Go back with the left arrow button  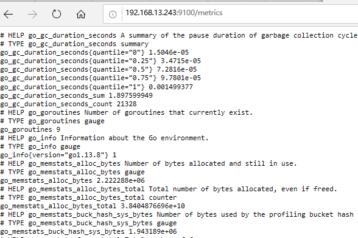[x=9, y=15]
